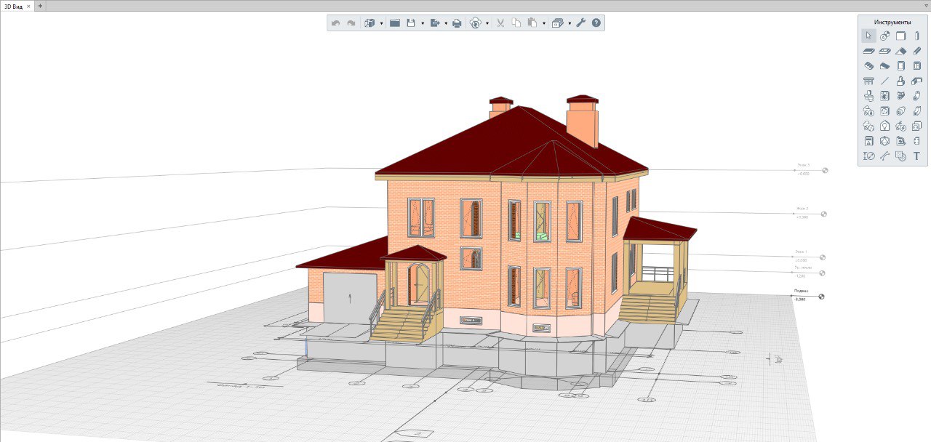Select the Opening in slab tool

(884, 51)
